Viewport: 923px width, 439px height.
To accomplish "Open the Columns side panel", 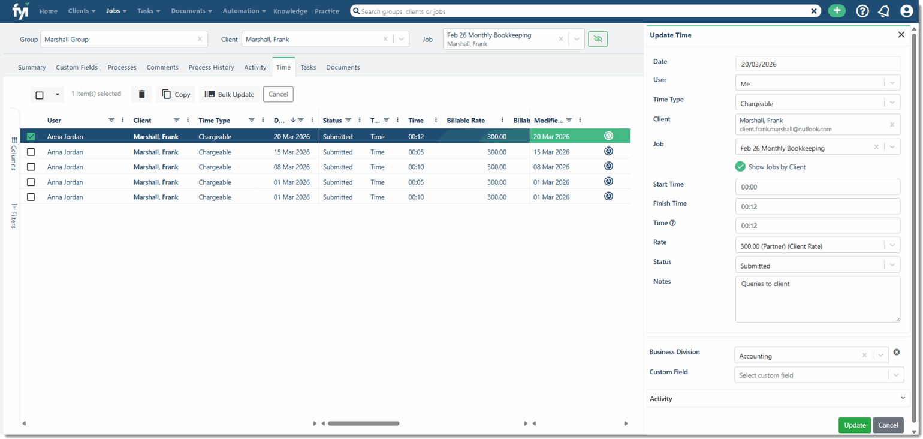I will 14,154.
